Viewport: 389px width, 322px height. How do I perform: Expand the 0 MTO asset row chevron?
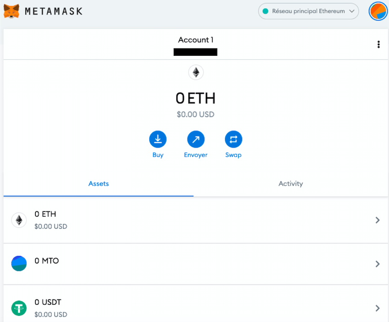pos(378,264)
